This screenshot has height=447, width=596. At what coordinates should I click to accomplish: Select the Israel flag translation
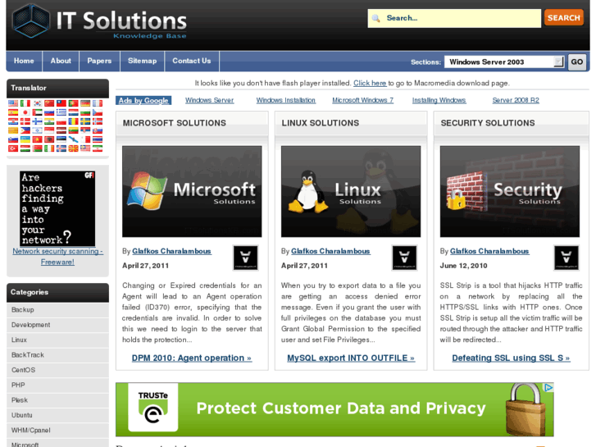point(37,130)
